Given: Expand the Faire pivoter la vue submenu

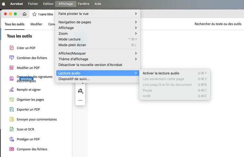Looking at the screenshot, I should point(98,14).
